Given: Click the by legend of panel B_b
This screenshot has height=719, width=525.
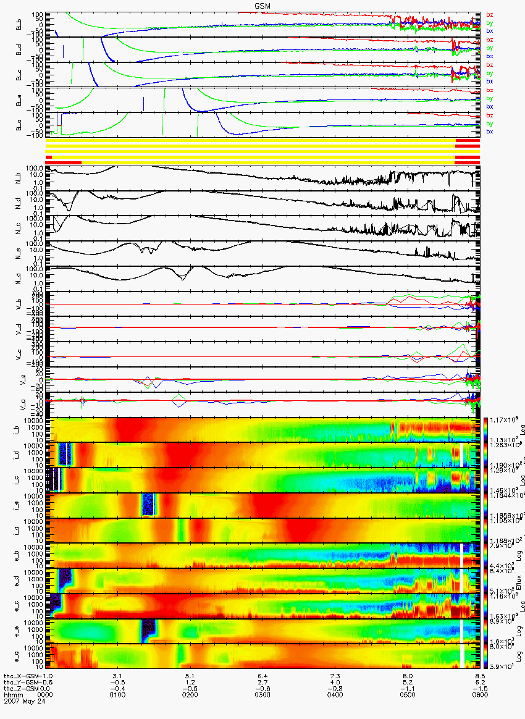Looking at the screenshot, I should pyautogui.click(x=490, y=23).
